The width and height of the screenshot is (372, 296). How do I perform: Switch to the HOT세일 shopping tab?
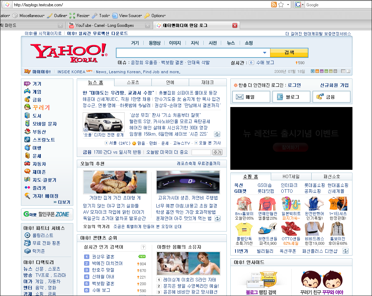(291, 176)
